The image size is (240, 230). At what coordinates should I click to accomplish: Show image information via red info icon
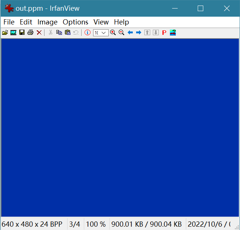[x=88, y=33]
